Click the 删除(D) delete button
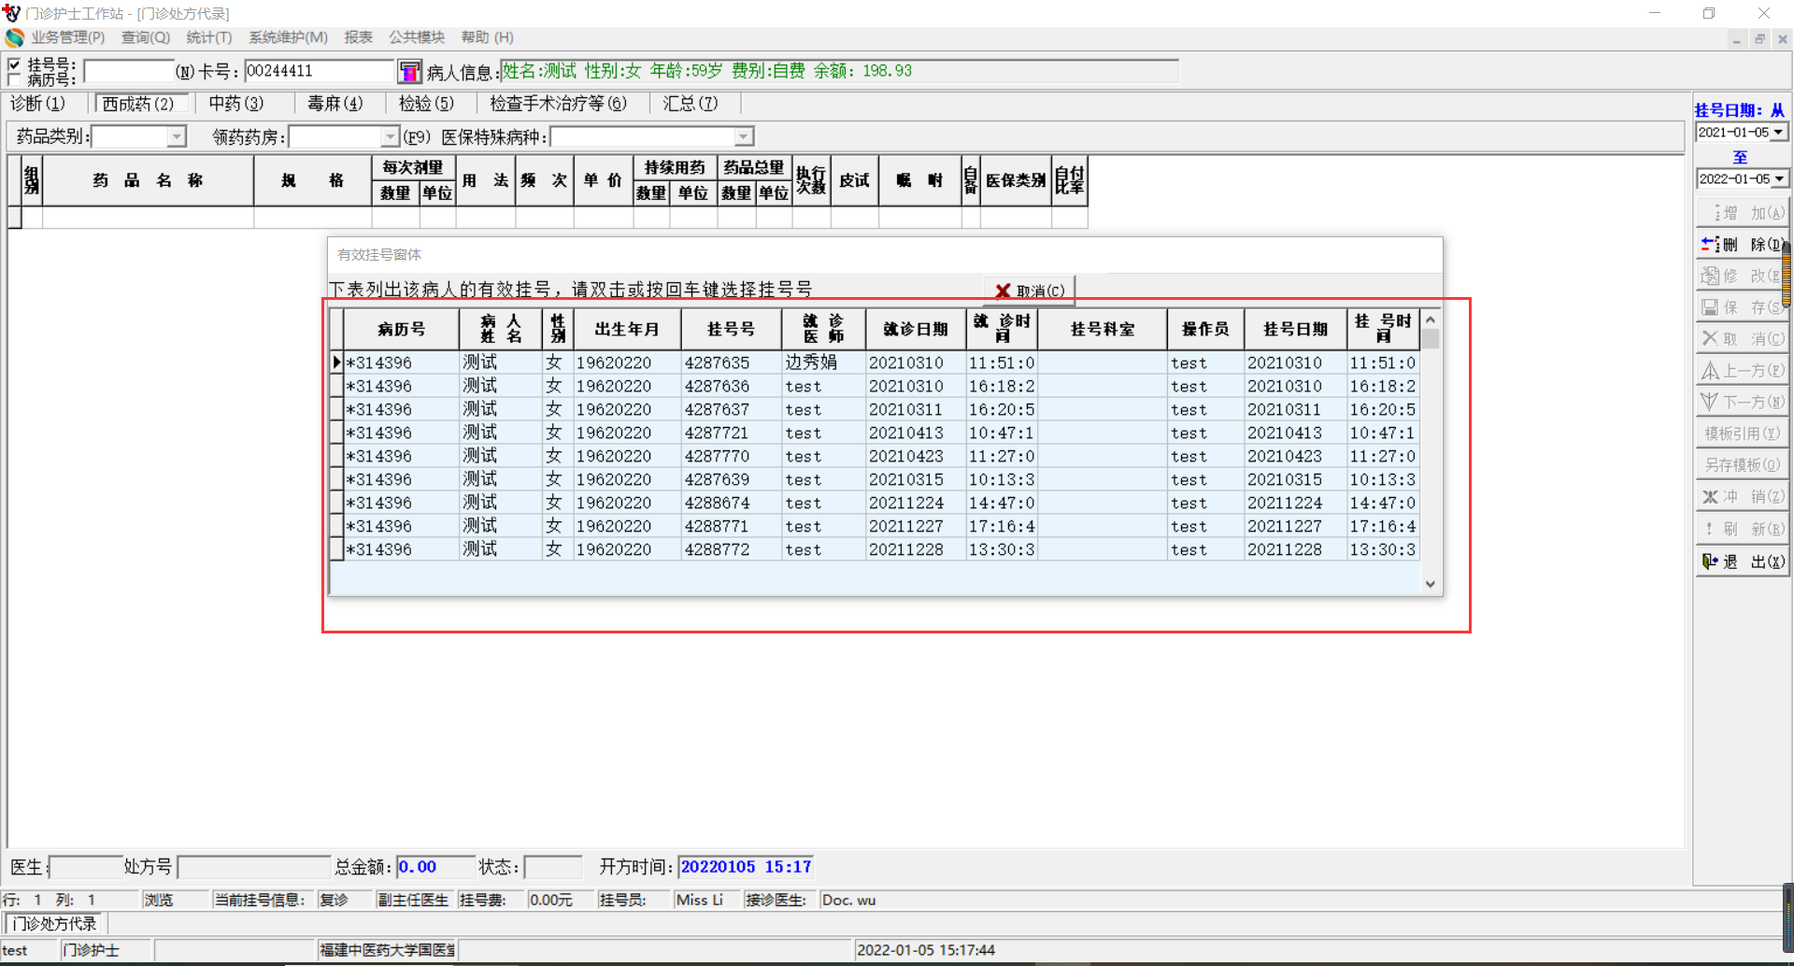The image size is (1794, 966). (x=1741, y=245)
